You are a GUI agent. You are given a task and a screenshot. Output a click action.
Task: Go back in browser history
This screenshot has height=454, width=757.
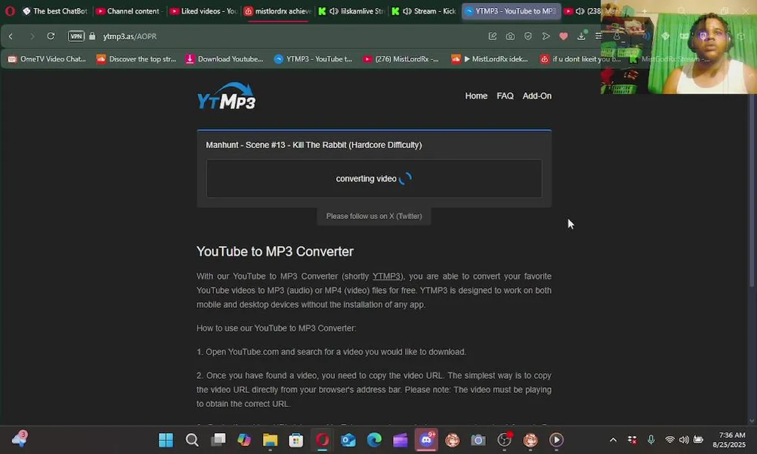click(11, 37)
